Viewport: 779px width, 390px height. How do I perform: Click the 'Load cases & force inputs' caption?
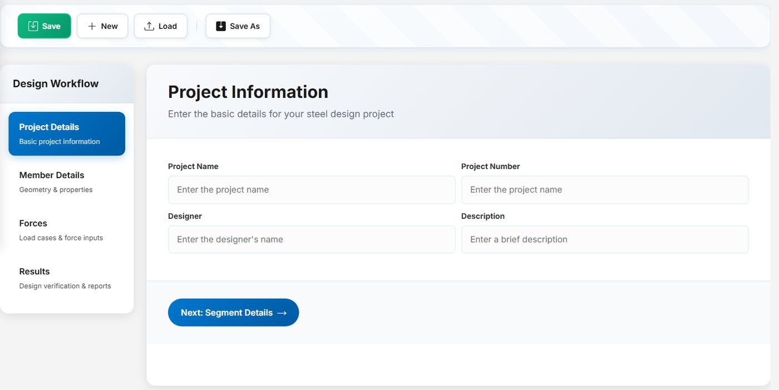coord(61,238)
